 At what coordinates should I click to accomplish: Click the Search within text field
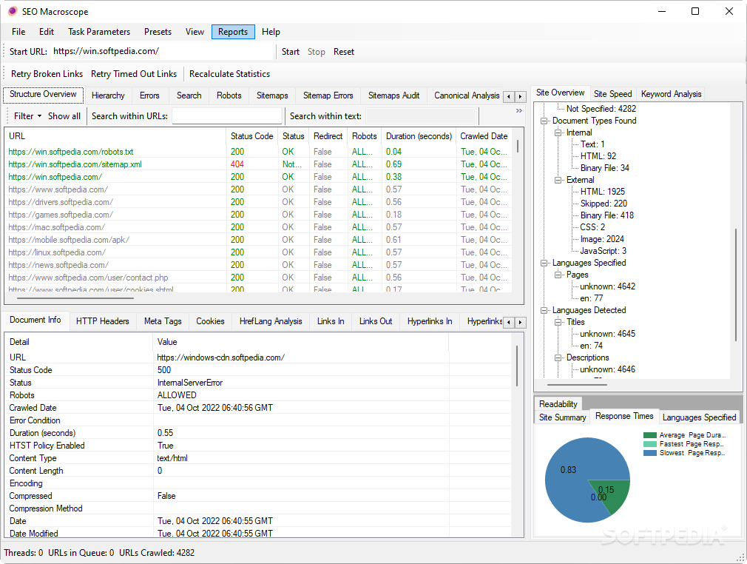[421, 116]
